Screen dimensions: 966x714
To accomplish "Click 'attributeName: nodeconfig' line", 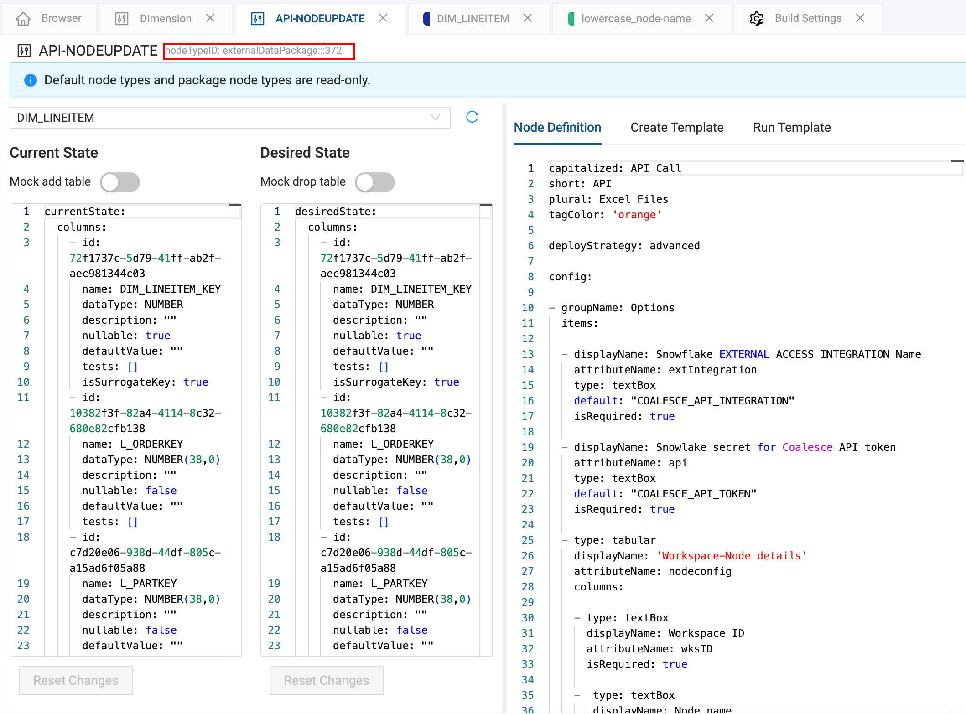I will click(652, 571).
